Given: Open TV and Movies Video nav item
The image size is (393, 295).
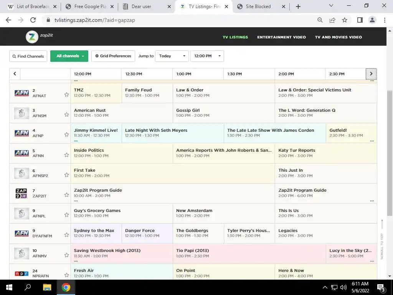Looking at the screenshot, I should [x=339, y=37].
